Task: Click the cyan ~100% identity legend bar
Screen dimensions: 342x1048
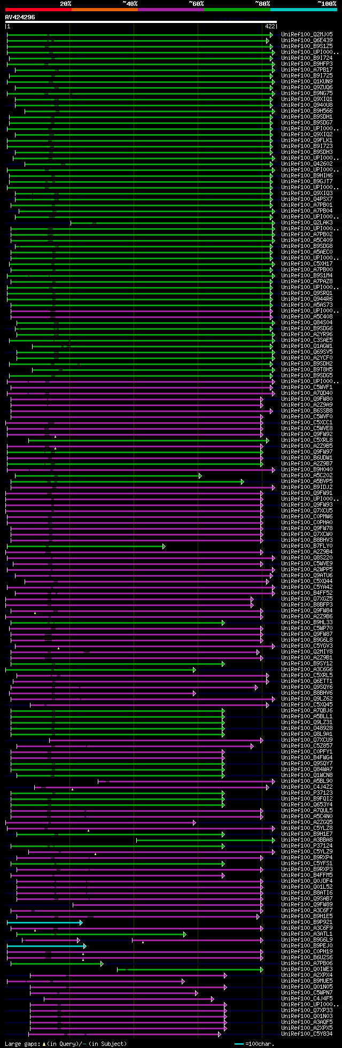Action: click(304, 9)
